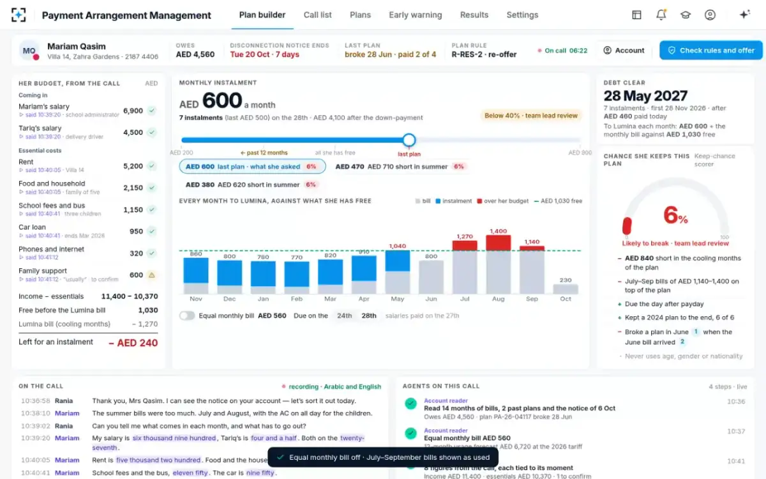Click the 'past 12 months' slider marker

[264, 153]
